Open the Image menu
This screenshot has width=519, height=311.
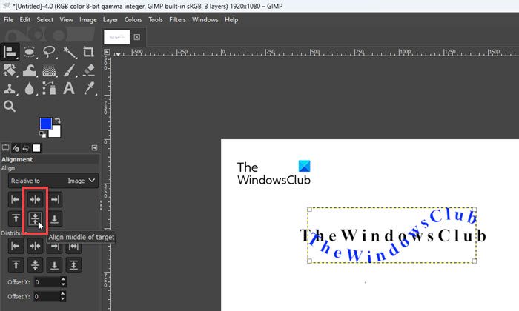point(88,19)
